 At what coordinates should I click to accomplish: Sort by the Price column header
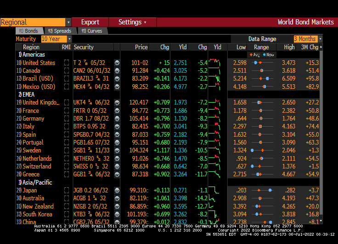(x=141, y=47)
